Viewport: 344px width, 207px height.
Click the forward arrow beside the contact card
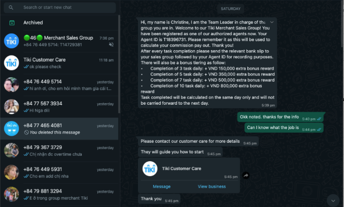coord(246,175)
